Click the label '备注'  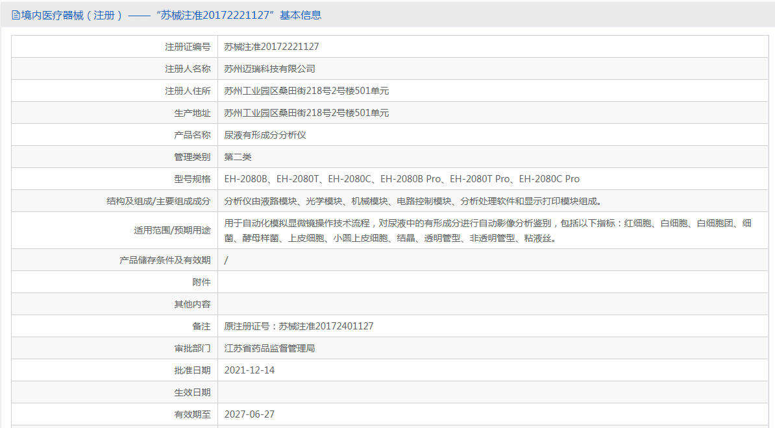pyautogui.click(x=201, y=326)
